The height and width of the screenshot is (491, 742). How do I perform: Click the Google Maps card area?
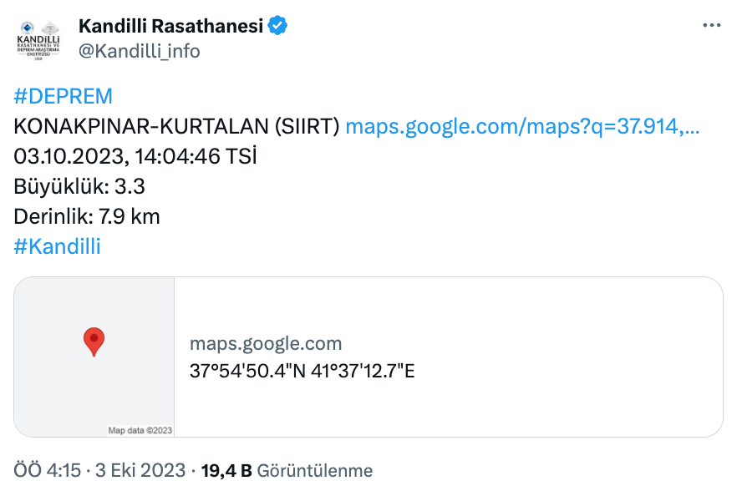[418, 357]
